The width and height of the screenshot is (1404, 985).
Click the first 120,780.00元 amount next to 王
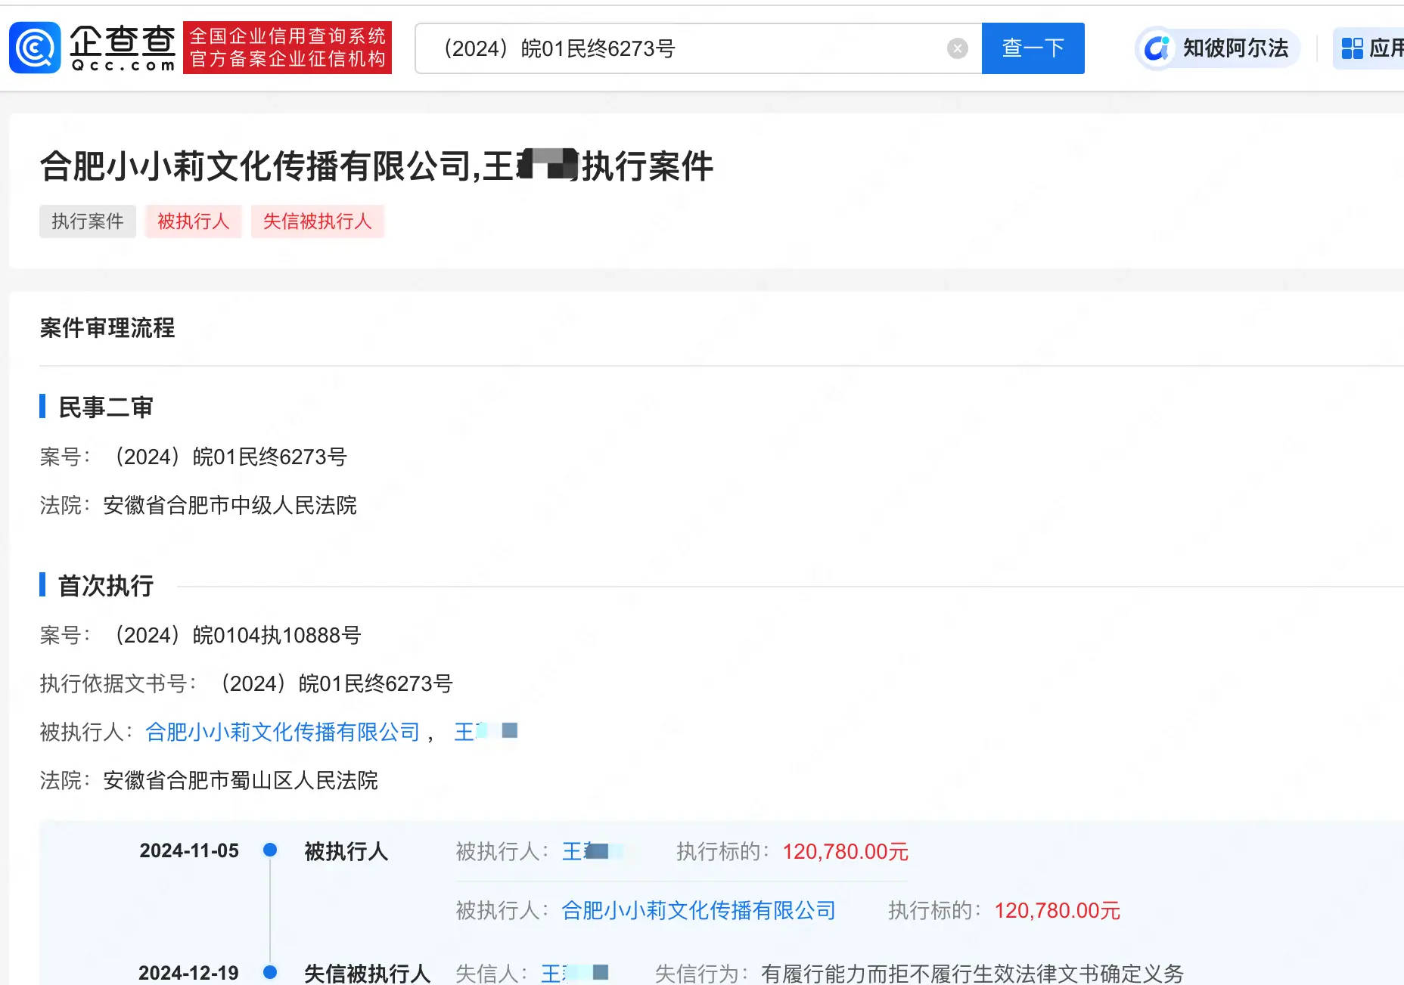[846, 852]
